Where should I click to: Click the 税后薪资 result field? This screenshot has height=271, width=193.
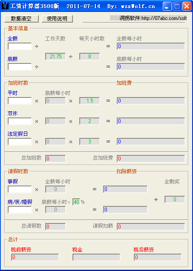tap(158, 257)
